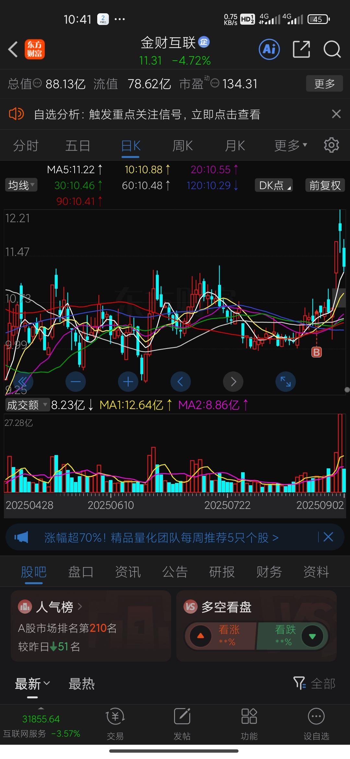
Task: Expand the 更多 chart period dropdown
Action: coord(291,145)
